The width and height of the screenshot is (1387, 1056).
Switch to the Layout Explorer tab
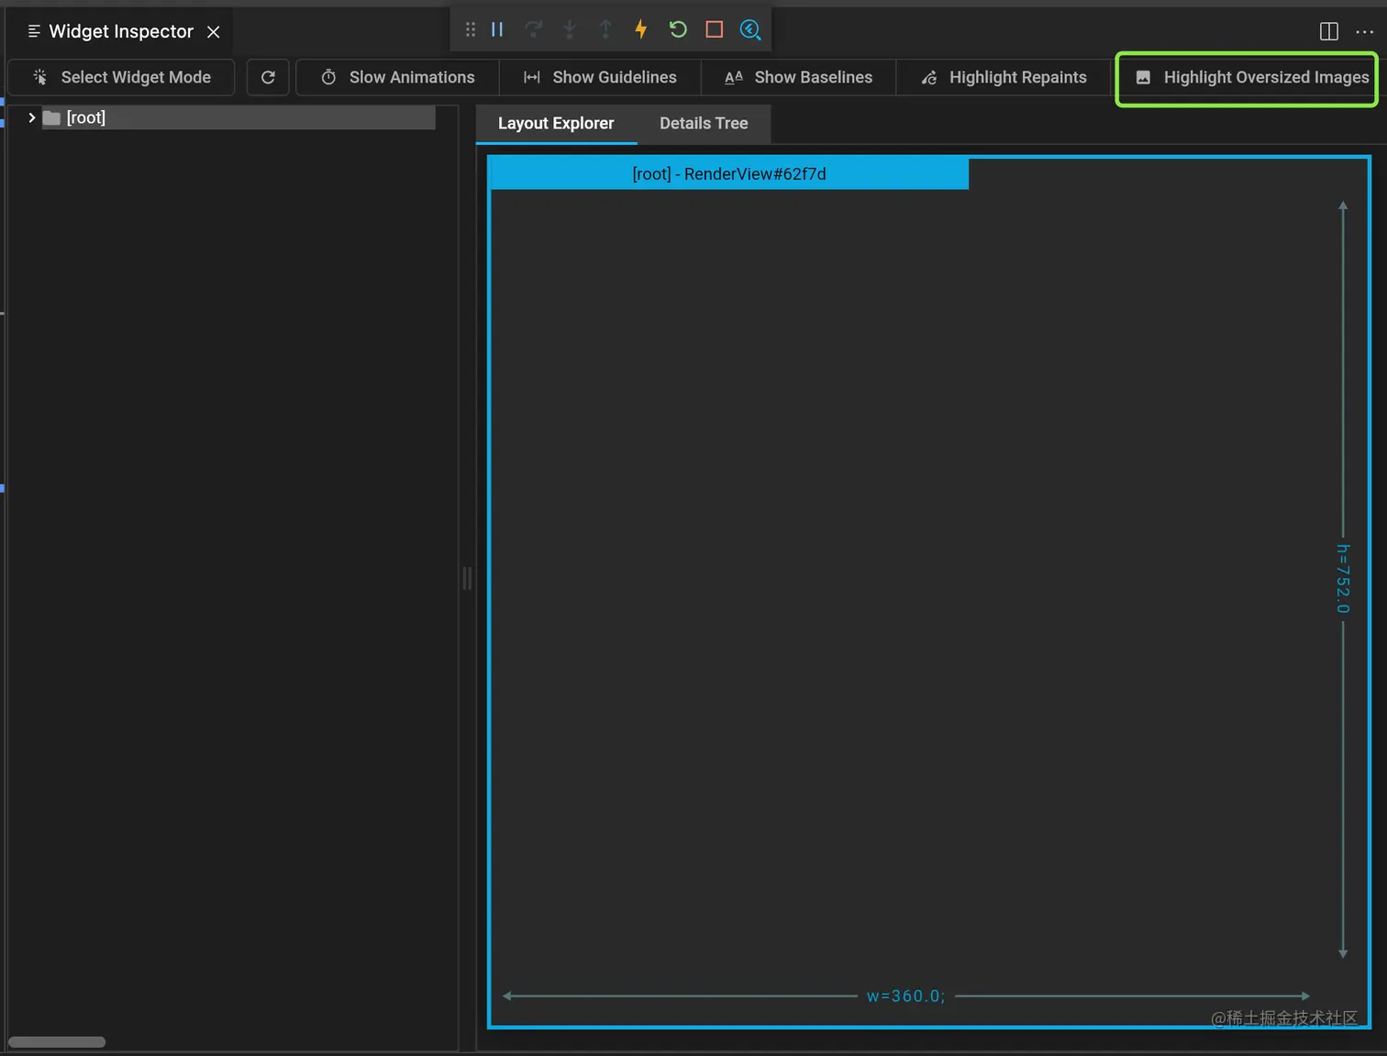(x=556, y=124)
